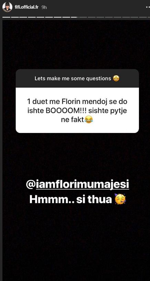This screenshot has width=150, height=281.
Task: Tap the laughing-crying emoji after 'ne fakt'
Action: click(x=89, y=119)
